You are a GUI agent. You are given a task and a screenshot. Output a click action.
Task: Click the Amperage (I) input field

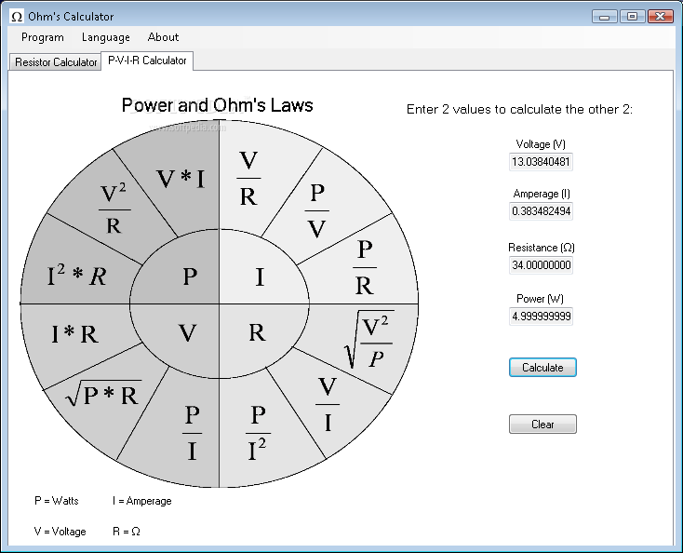[x=541, y=211]
